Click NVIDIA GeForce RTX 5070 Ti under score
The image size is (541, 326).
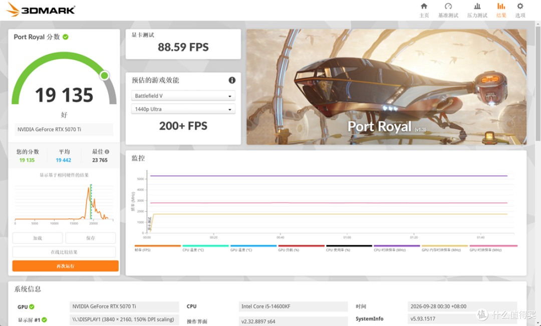click(x=64, y=129)
